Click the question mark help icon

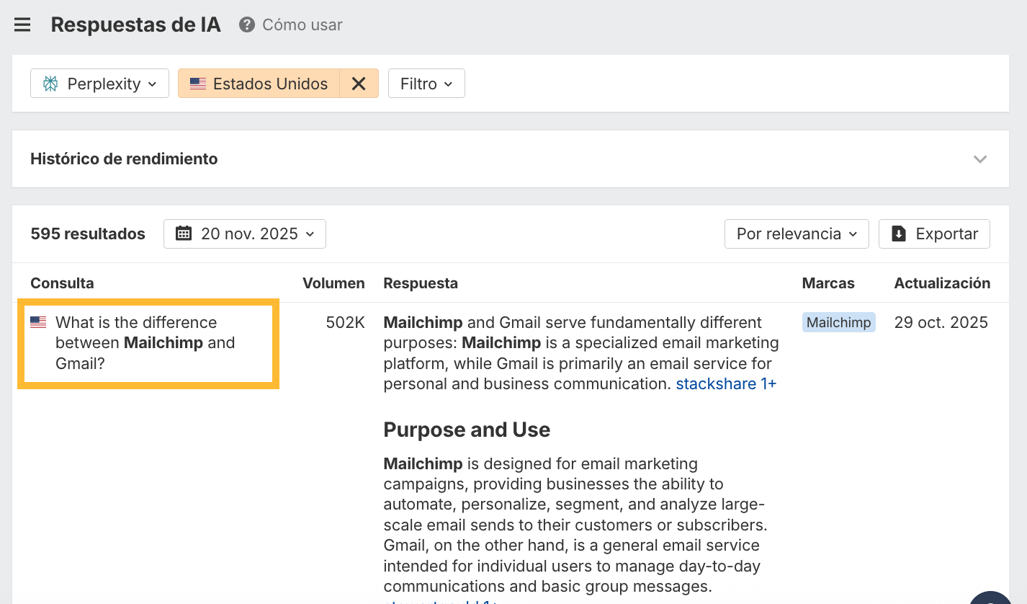247,25
